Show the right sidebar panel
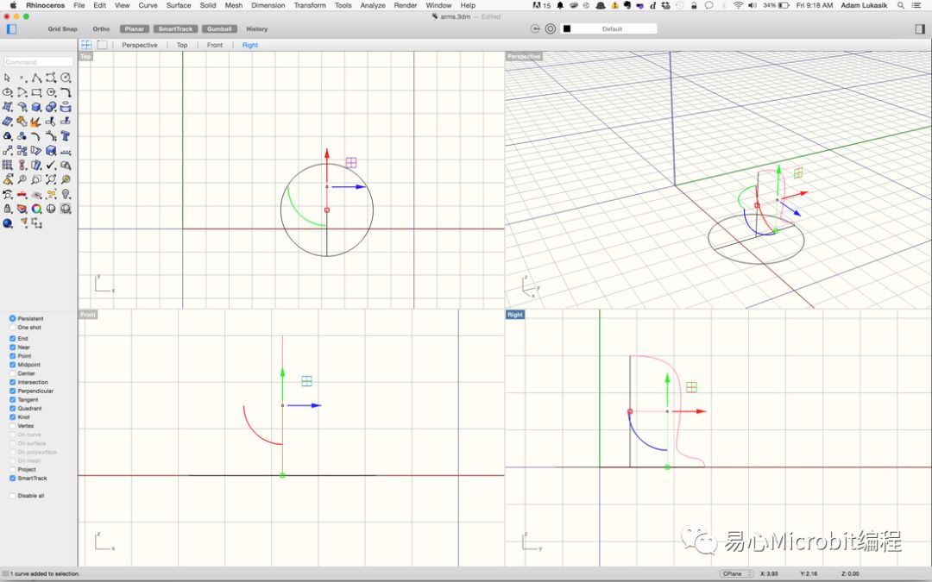932x582 pixels. [x=920, y=28]
